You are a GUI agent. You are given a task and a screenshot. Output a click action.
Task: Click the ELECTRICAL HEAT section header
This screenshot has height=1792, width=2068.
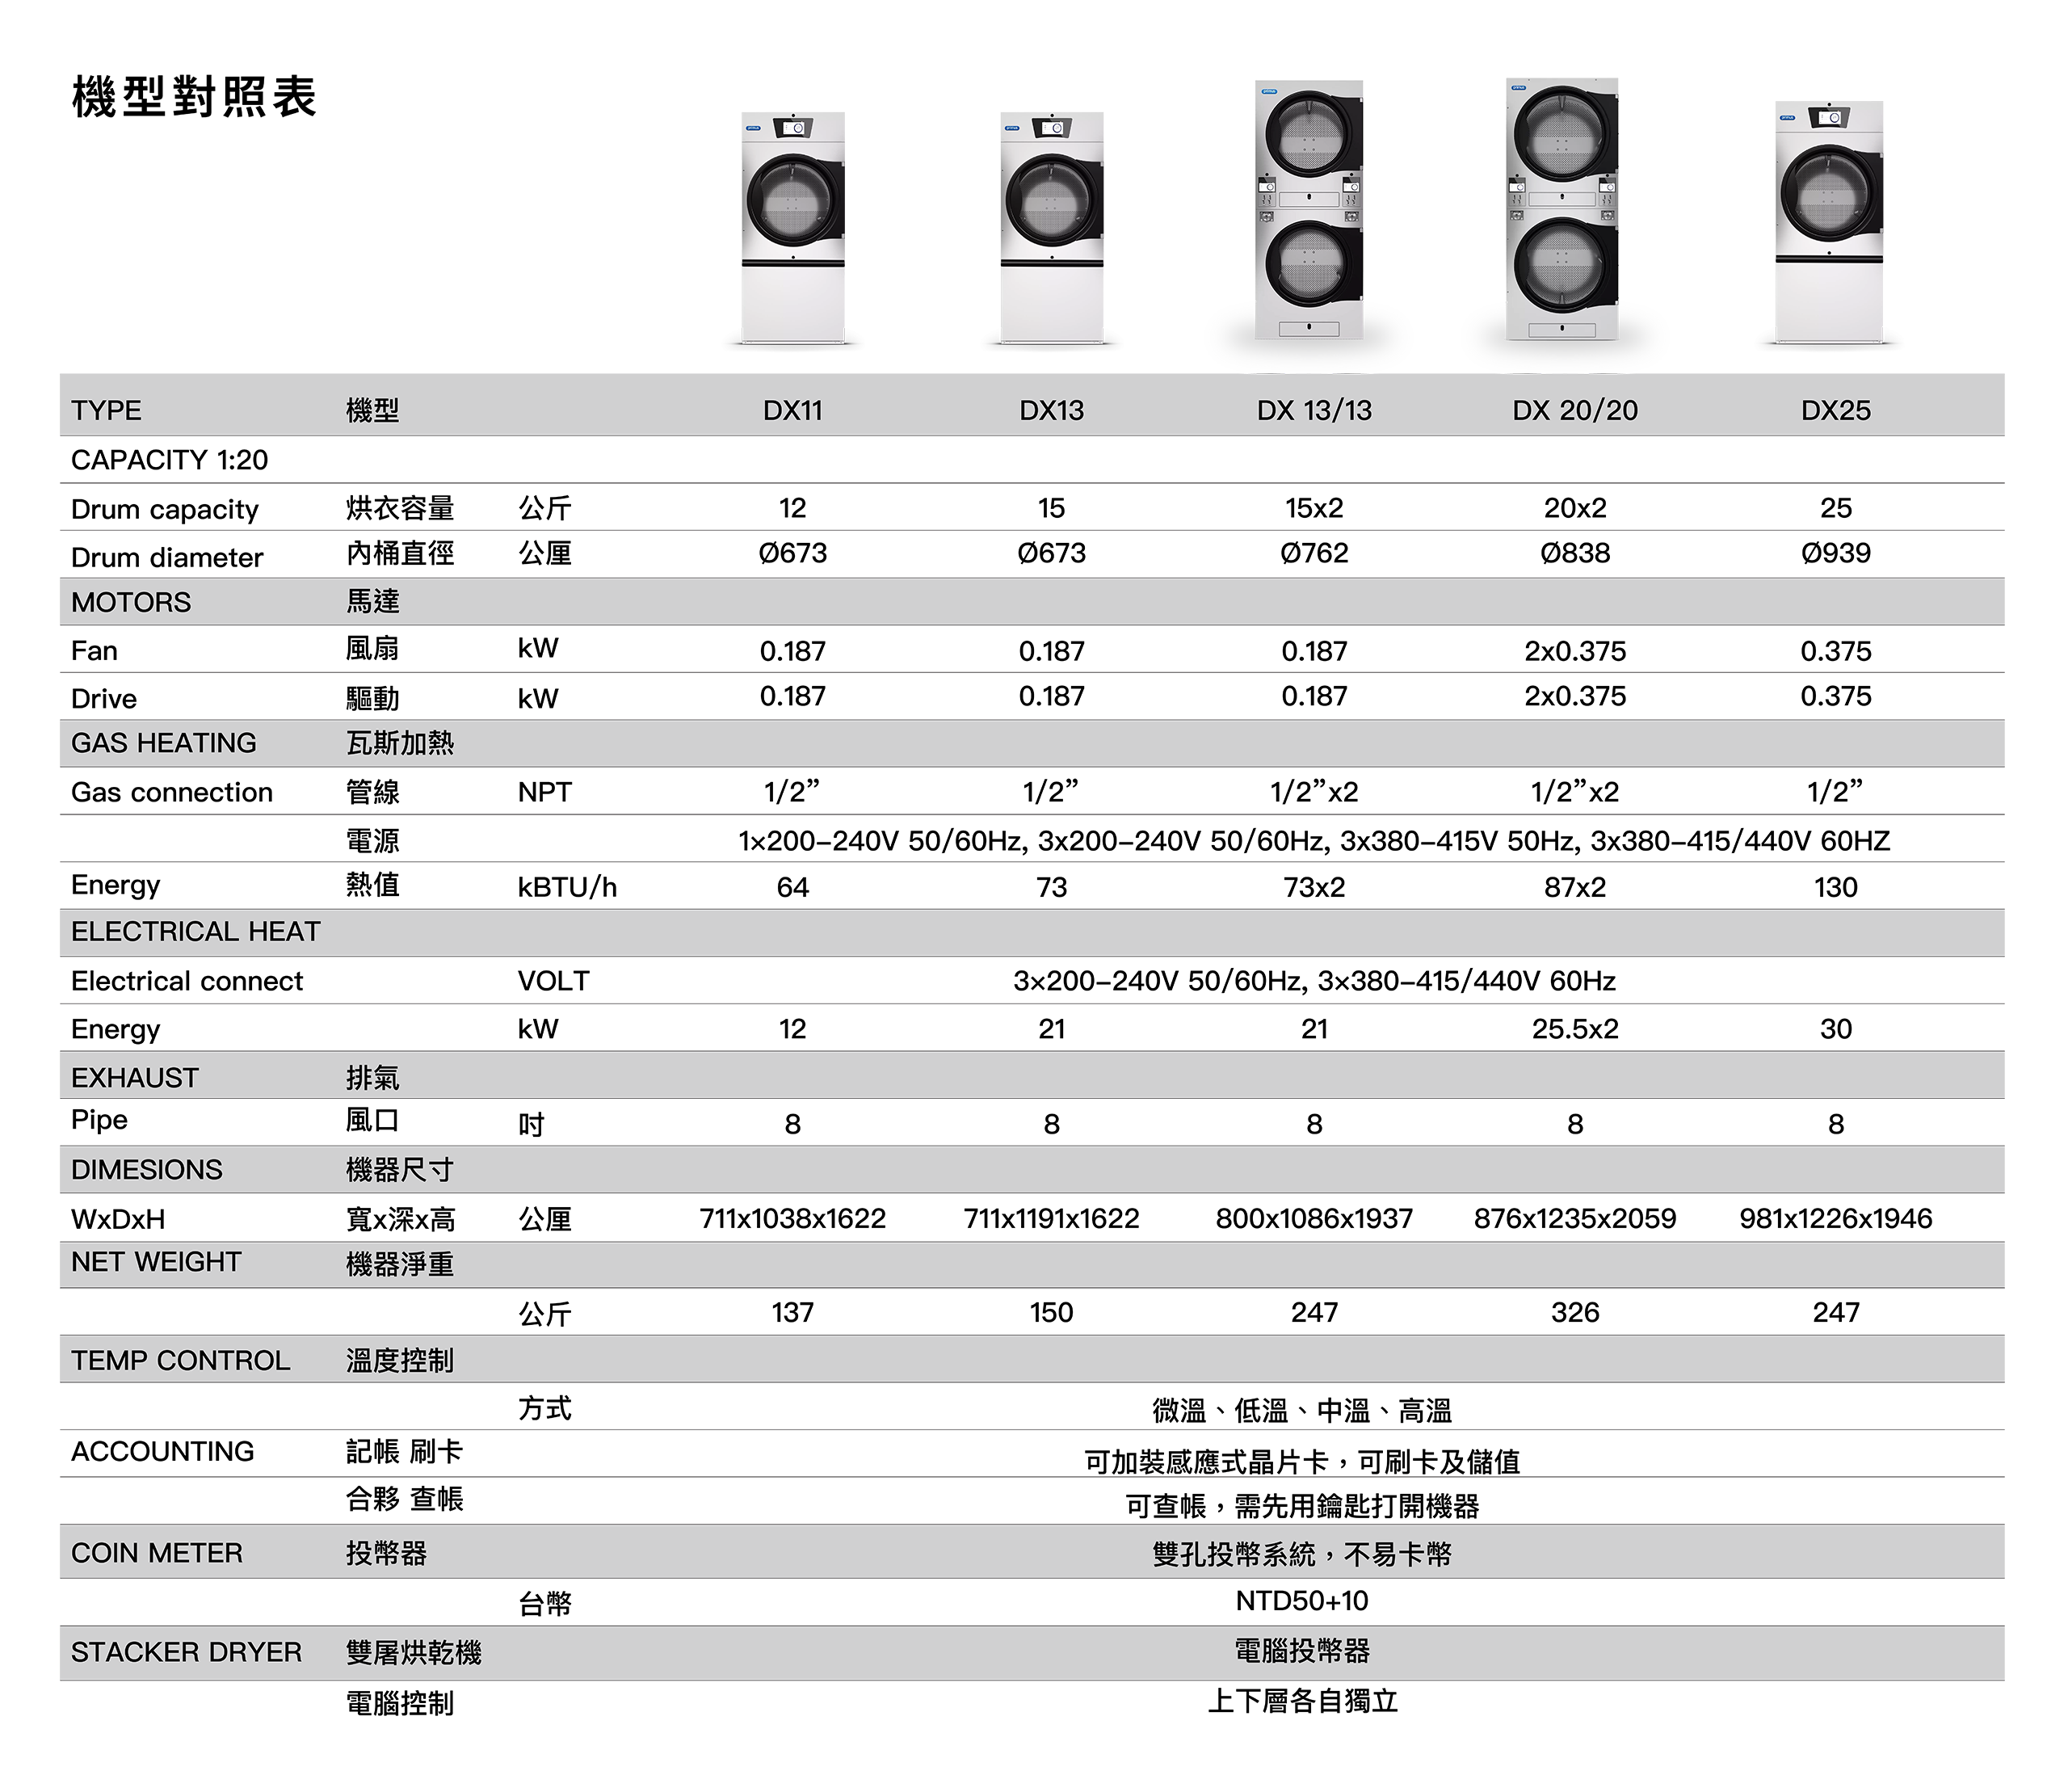[x=196, y=931]
